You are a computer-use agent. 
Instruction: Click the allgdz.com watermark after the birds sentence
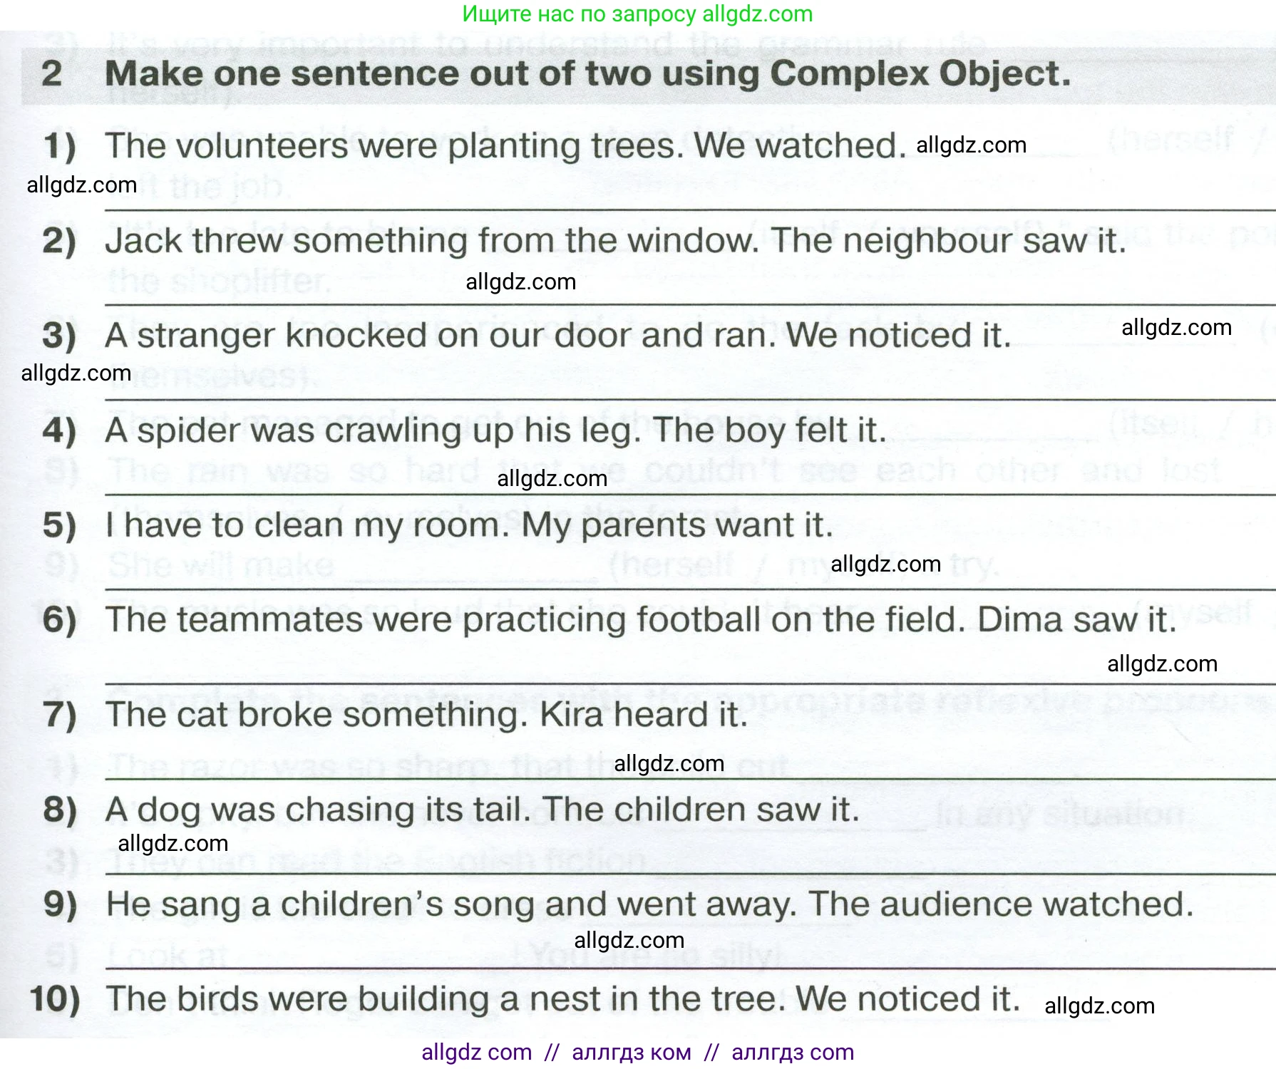1099,1006
